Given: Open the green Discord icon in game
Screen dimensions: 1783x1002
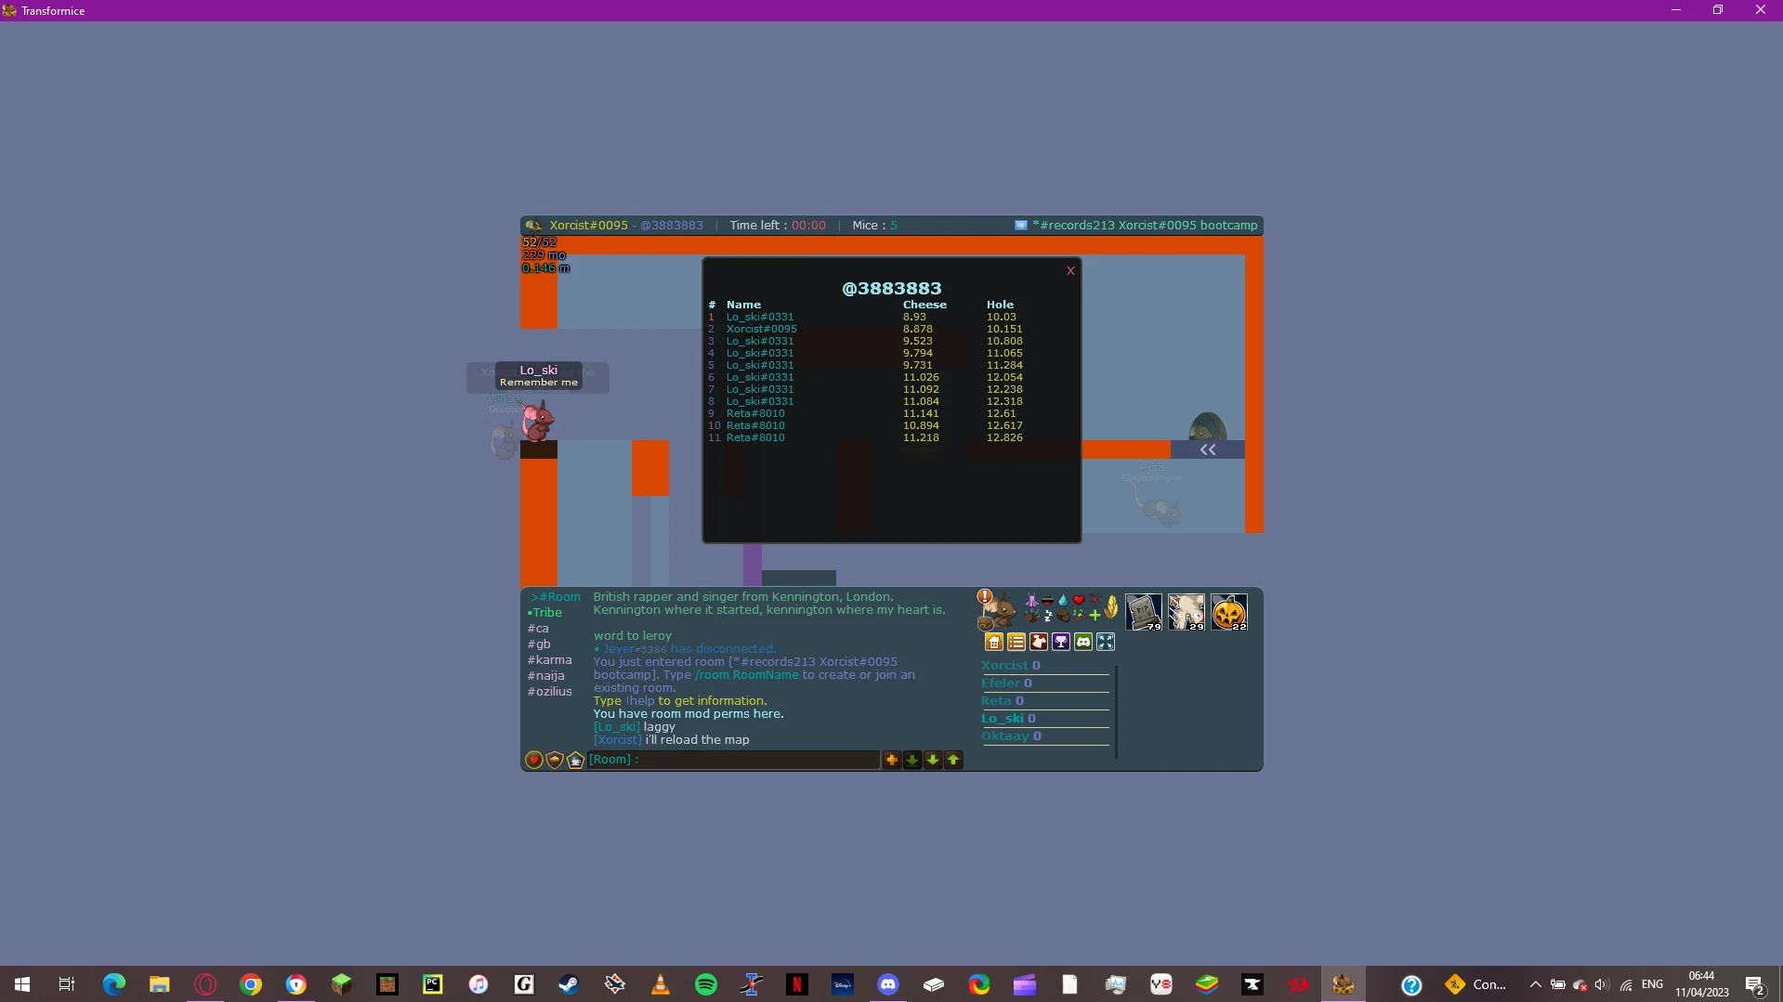Looking at the screenshot, I should 1083,642.
